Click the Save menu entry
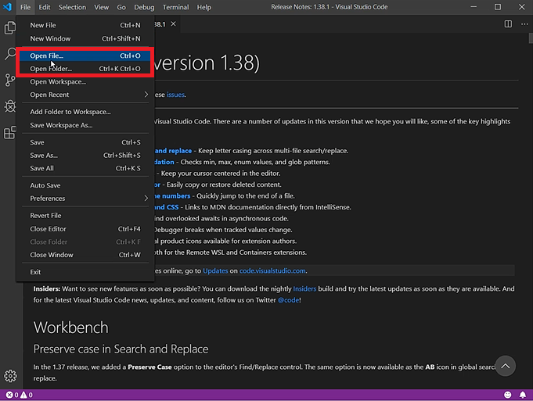 85,142
